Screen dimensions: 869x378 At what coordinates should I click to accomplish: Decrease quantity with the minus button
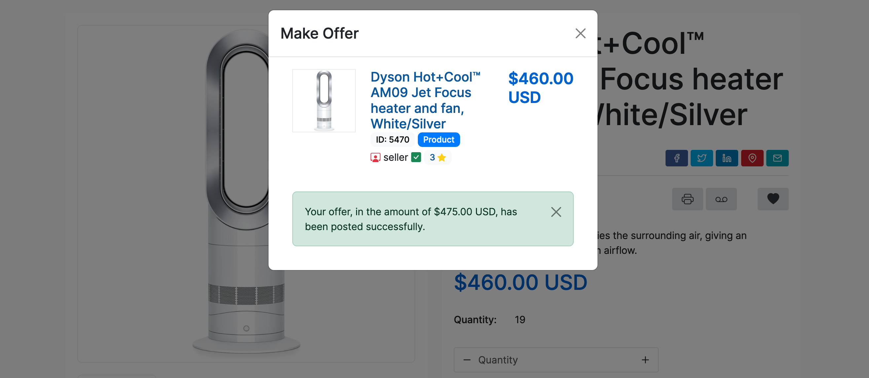[467, 360]
